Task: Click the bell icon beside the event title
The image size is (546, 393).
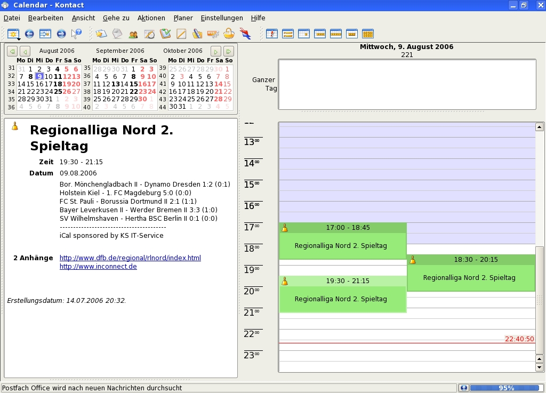Action: tap(14, 126)
